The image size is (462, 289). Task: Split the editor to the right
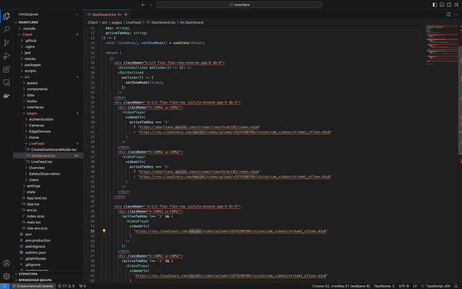448,14
